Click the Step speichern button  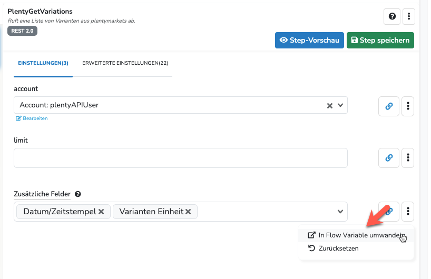point(380,40)
